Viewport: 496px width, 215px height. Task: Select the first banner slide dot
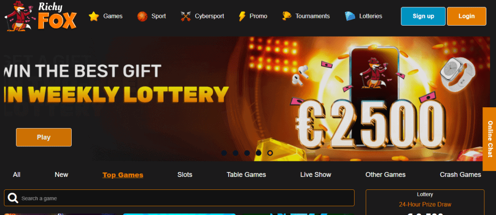pyautogui.click(x=224, y=153)
